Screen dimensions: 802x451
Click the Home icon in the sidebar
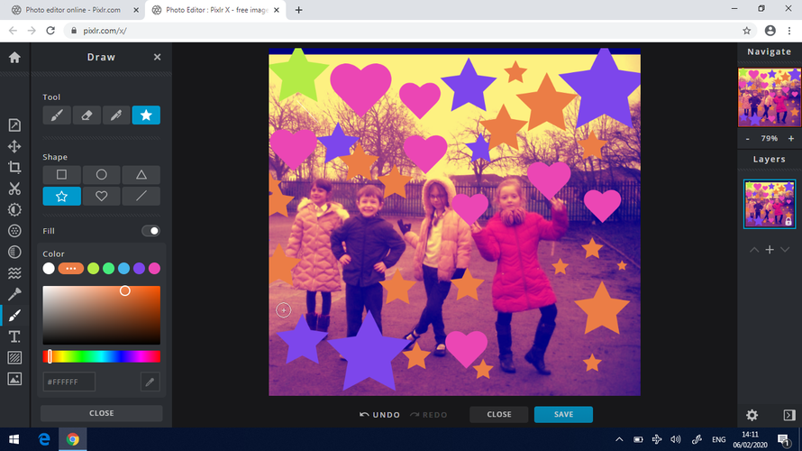14,57
